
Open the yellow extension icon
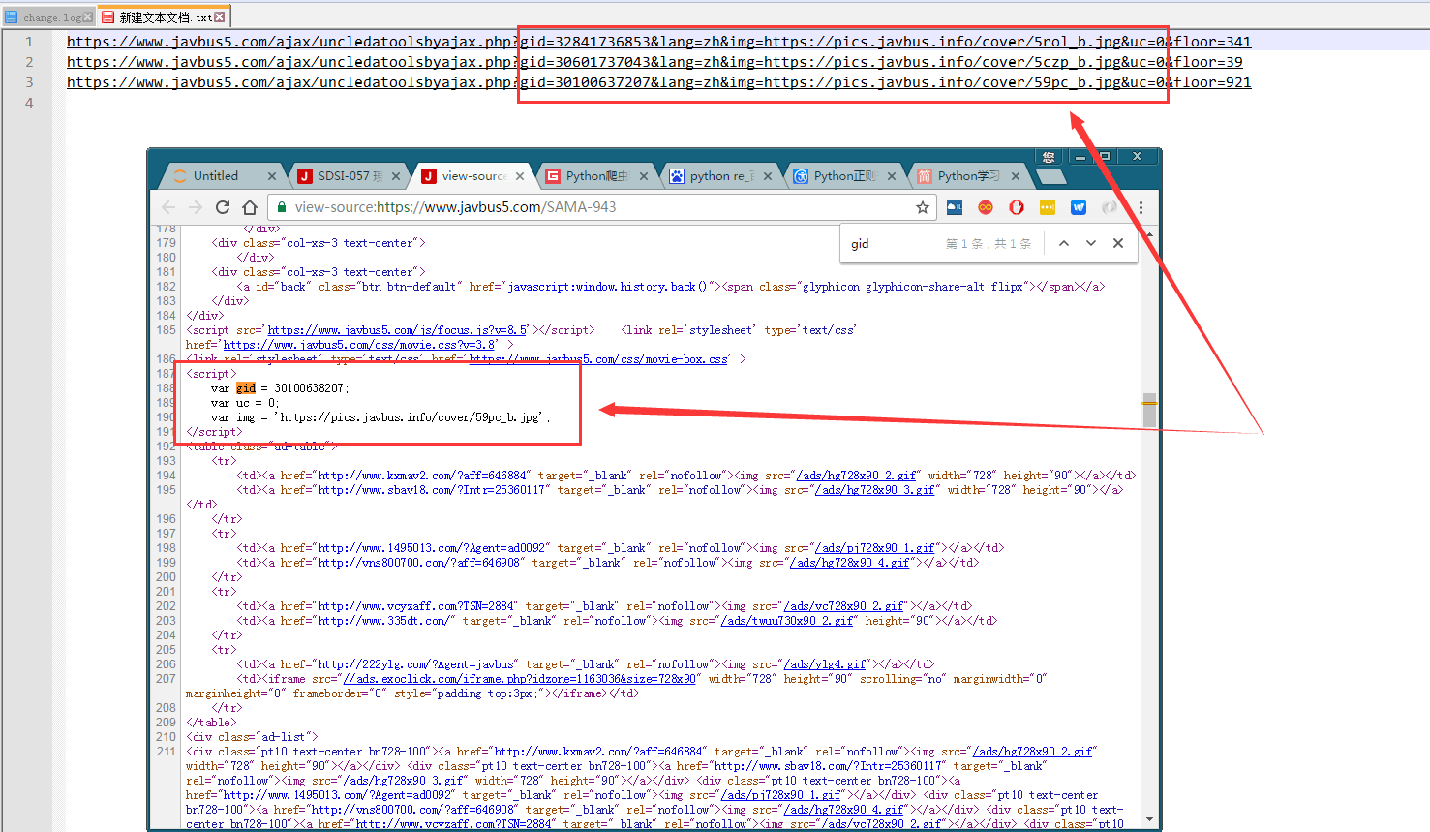pyautogui.click(x=1048, y=207)
